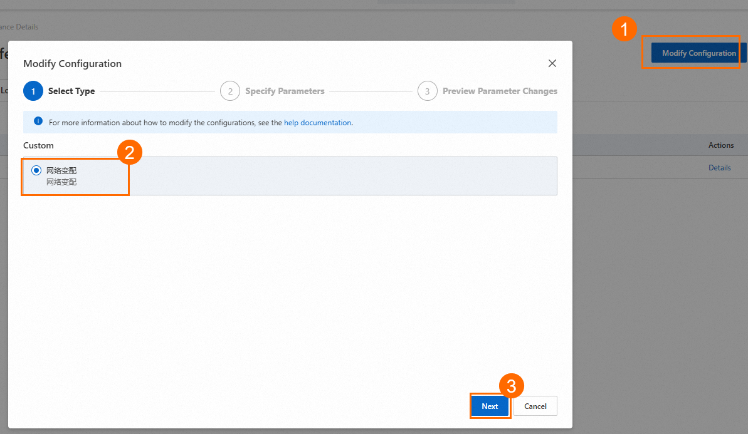Open Details link in Actions column
The width and height of the screenshot is (748, 434).
click(x=719, y=168)
